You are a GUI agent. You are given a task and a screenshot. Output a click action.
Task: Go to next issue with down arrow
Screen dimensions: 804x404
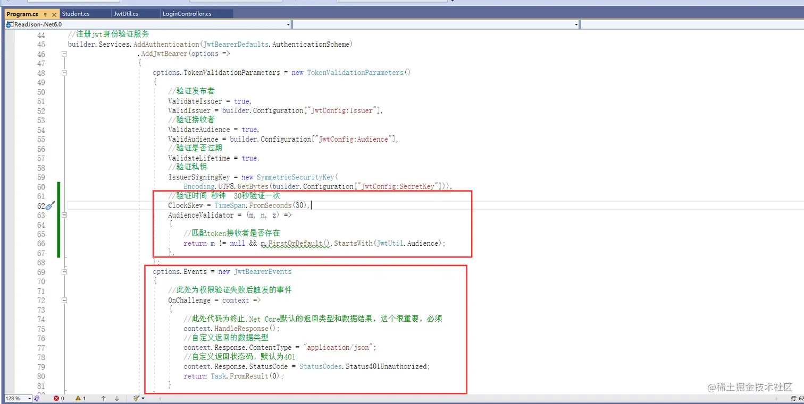[x=116, y=398]
